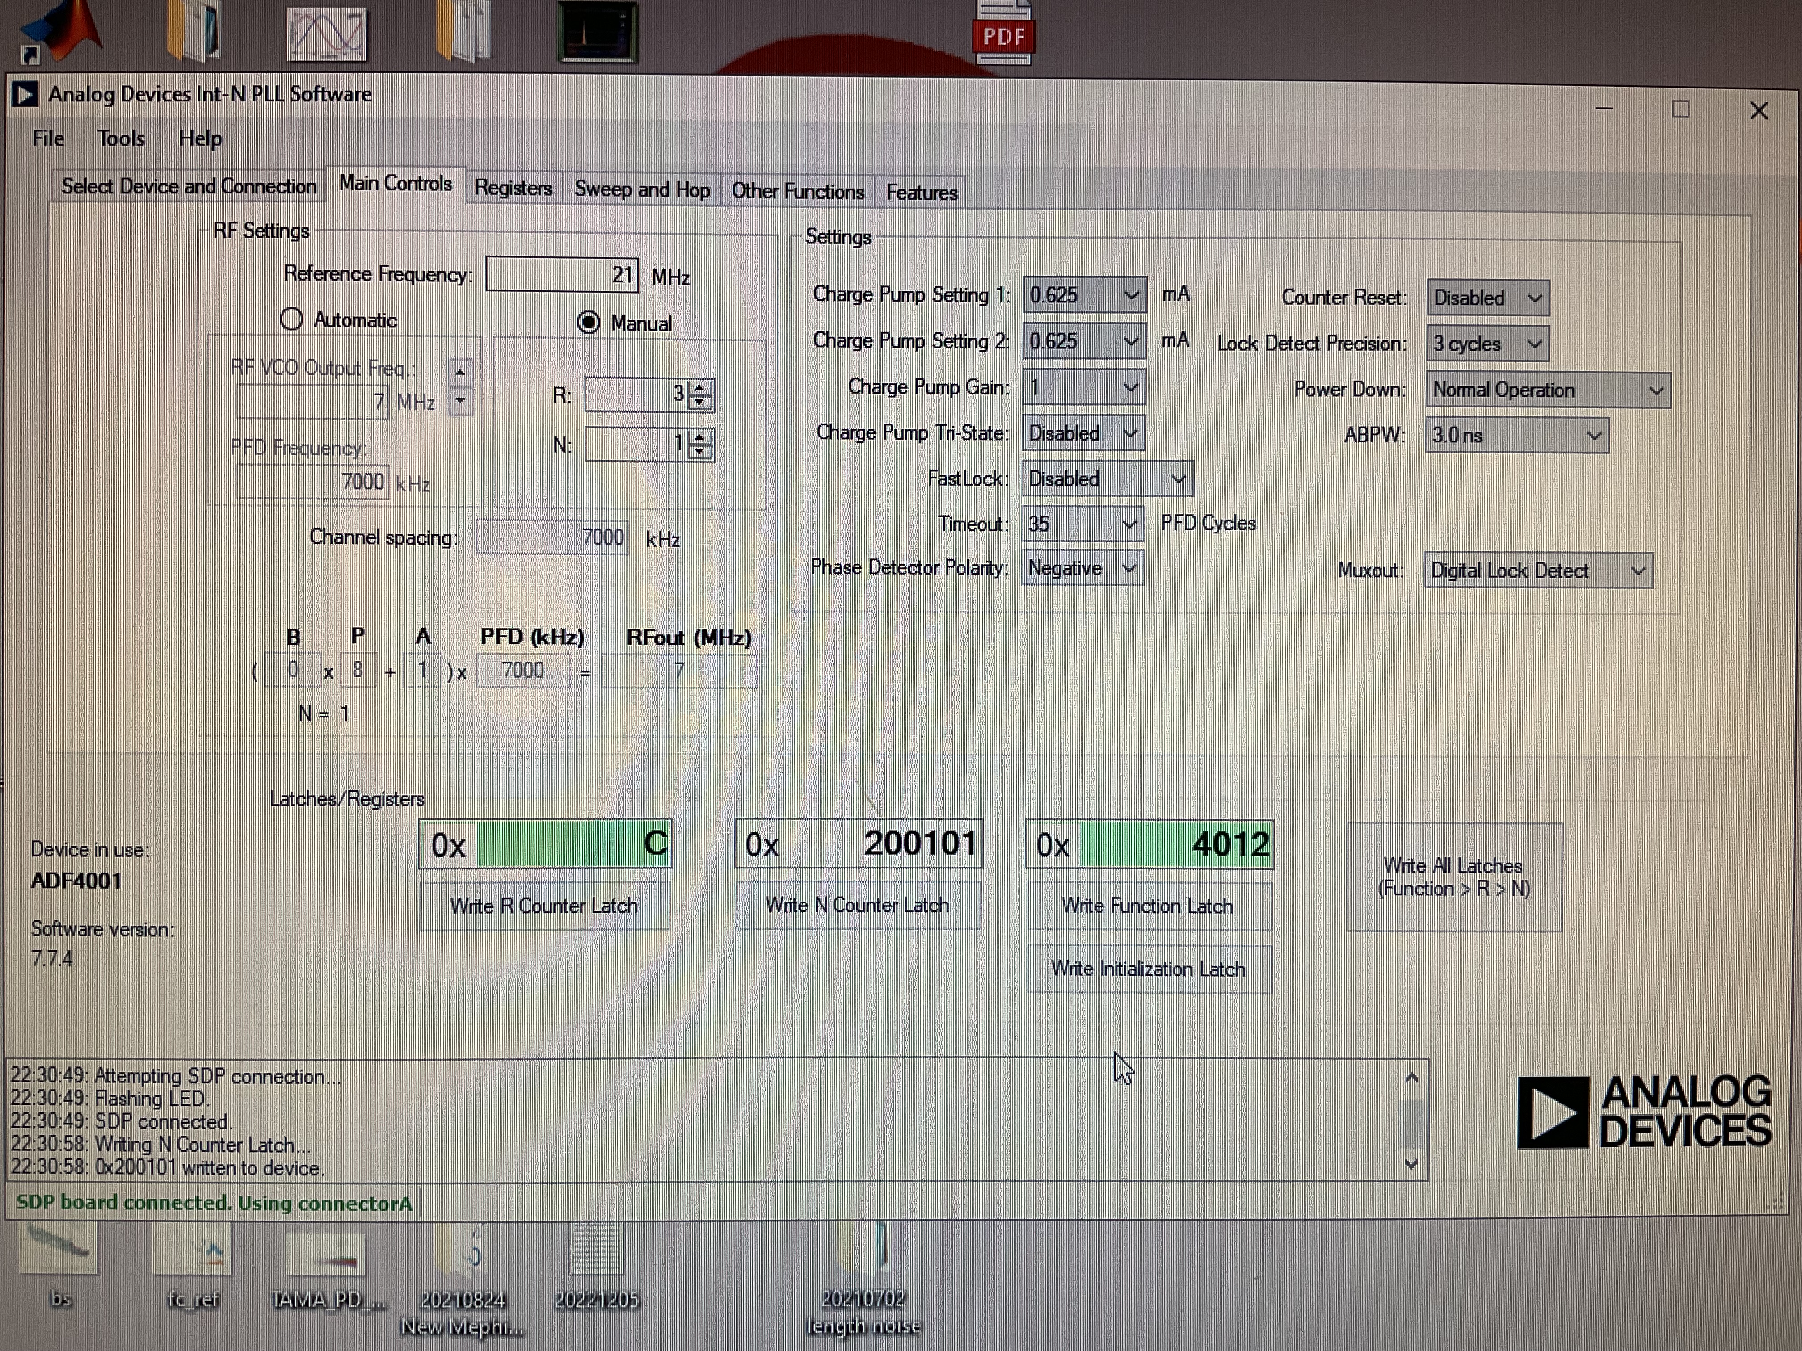1802x1351 pixels.
Task: Click the Analog Devices app icon in title bar
Action: pyautogui.click(x=25, y=95)
